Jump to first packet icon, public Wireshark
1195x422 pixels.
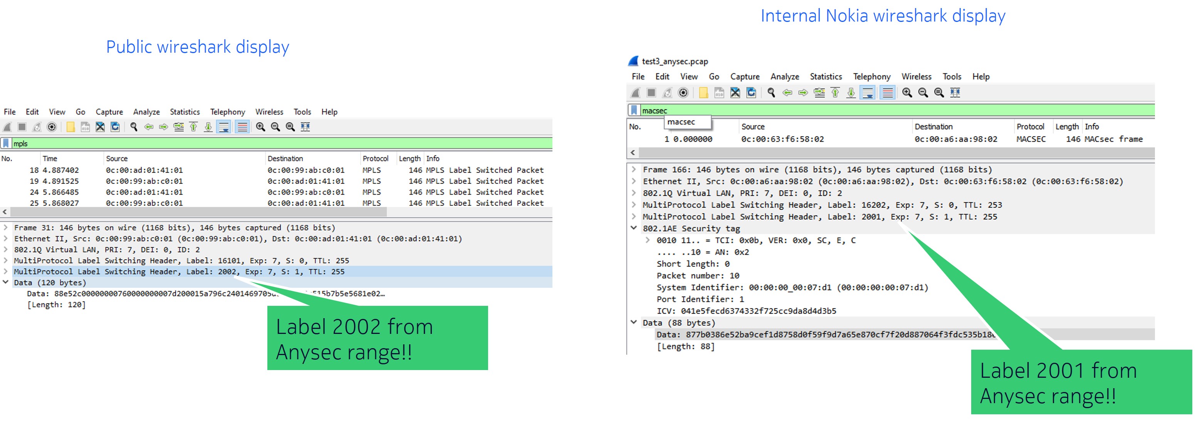click(x=193, y=127)
